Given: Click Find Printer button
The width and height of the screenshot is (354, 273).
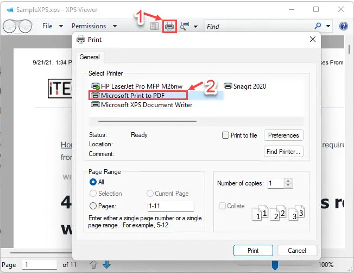Looking at the screenshot, I should point(283,152).
